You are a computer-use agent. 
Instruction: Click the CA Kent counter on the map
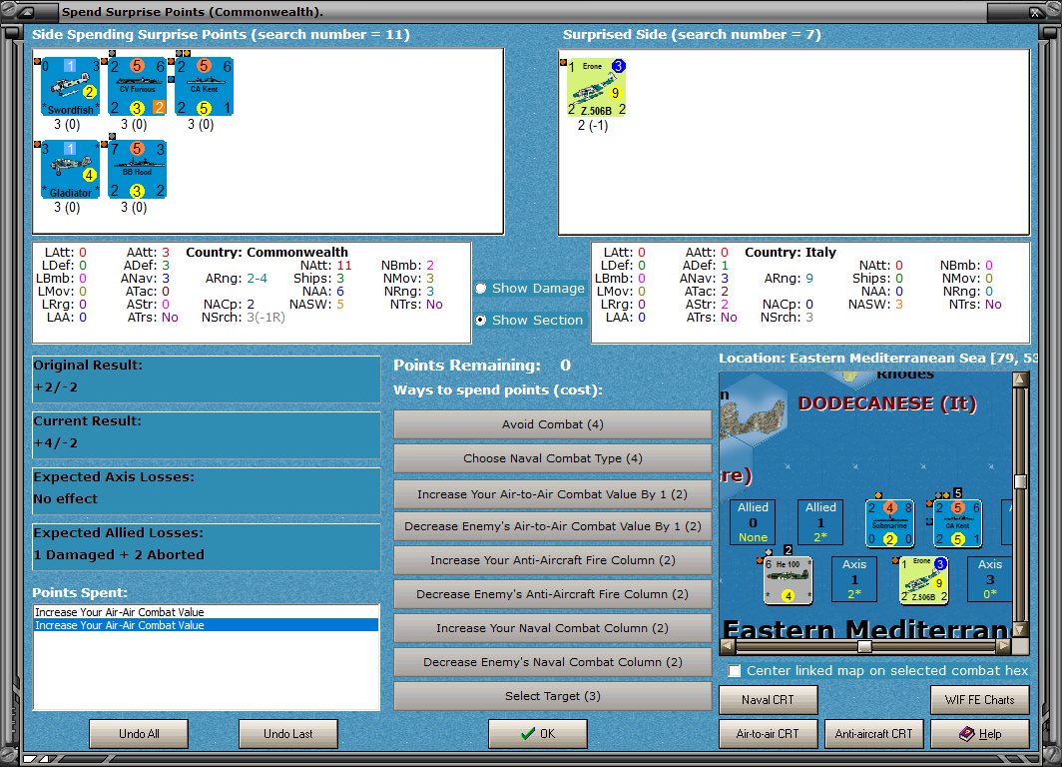pyautogui.click(x=958, y=523)
